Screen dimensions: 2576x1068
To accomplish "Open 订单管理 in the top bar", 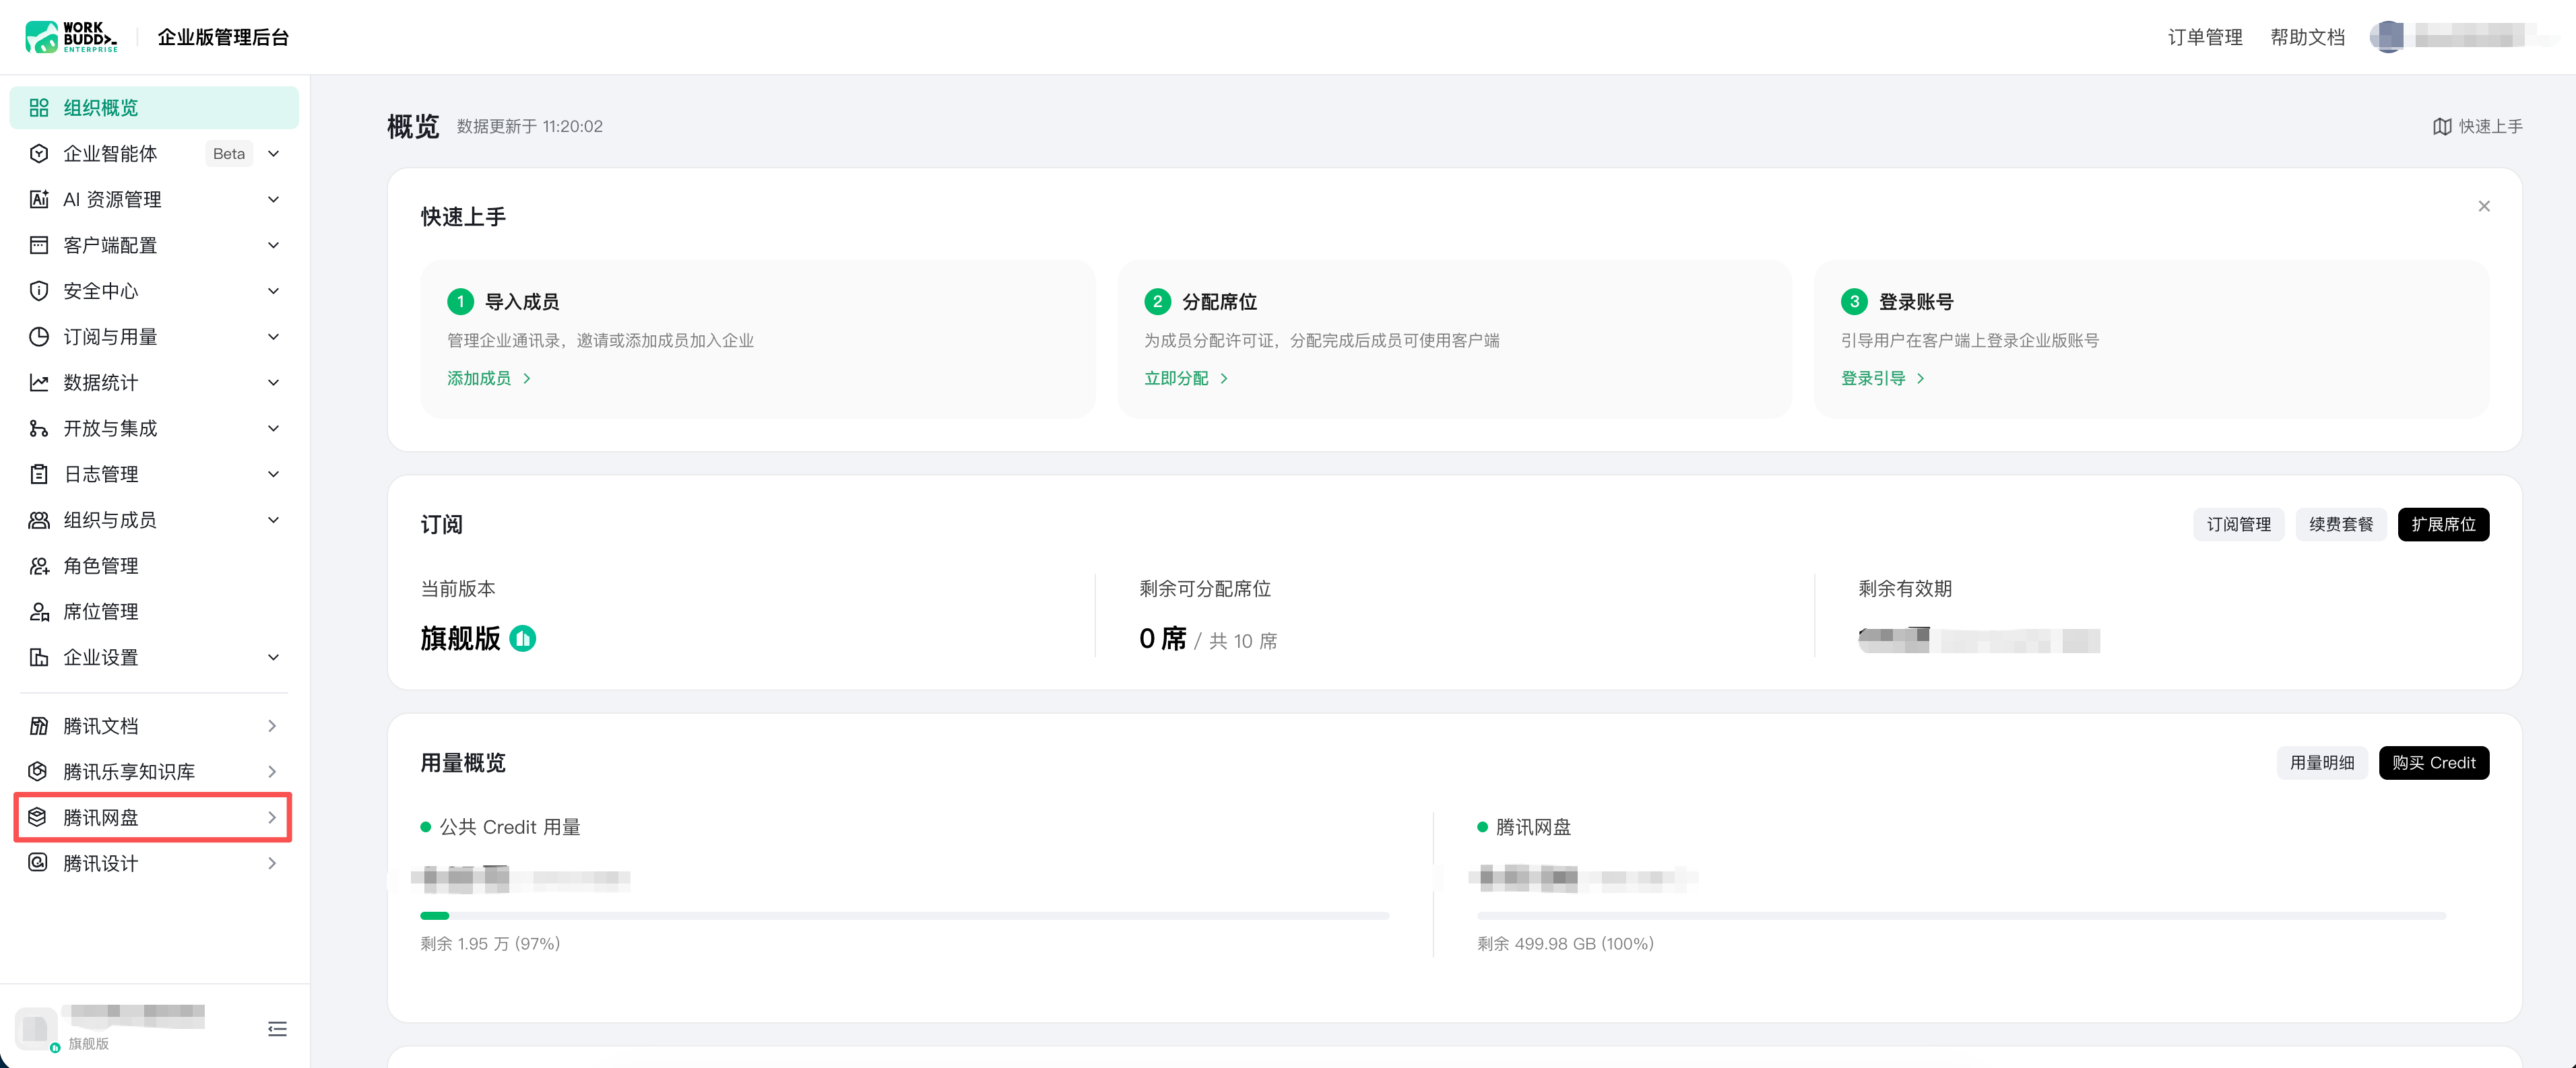I will pyautogui.click(x=2204, y=37).
